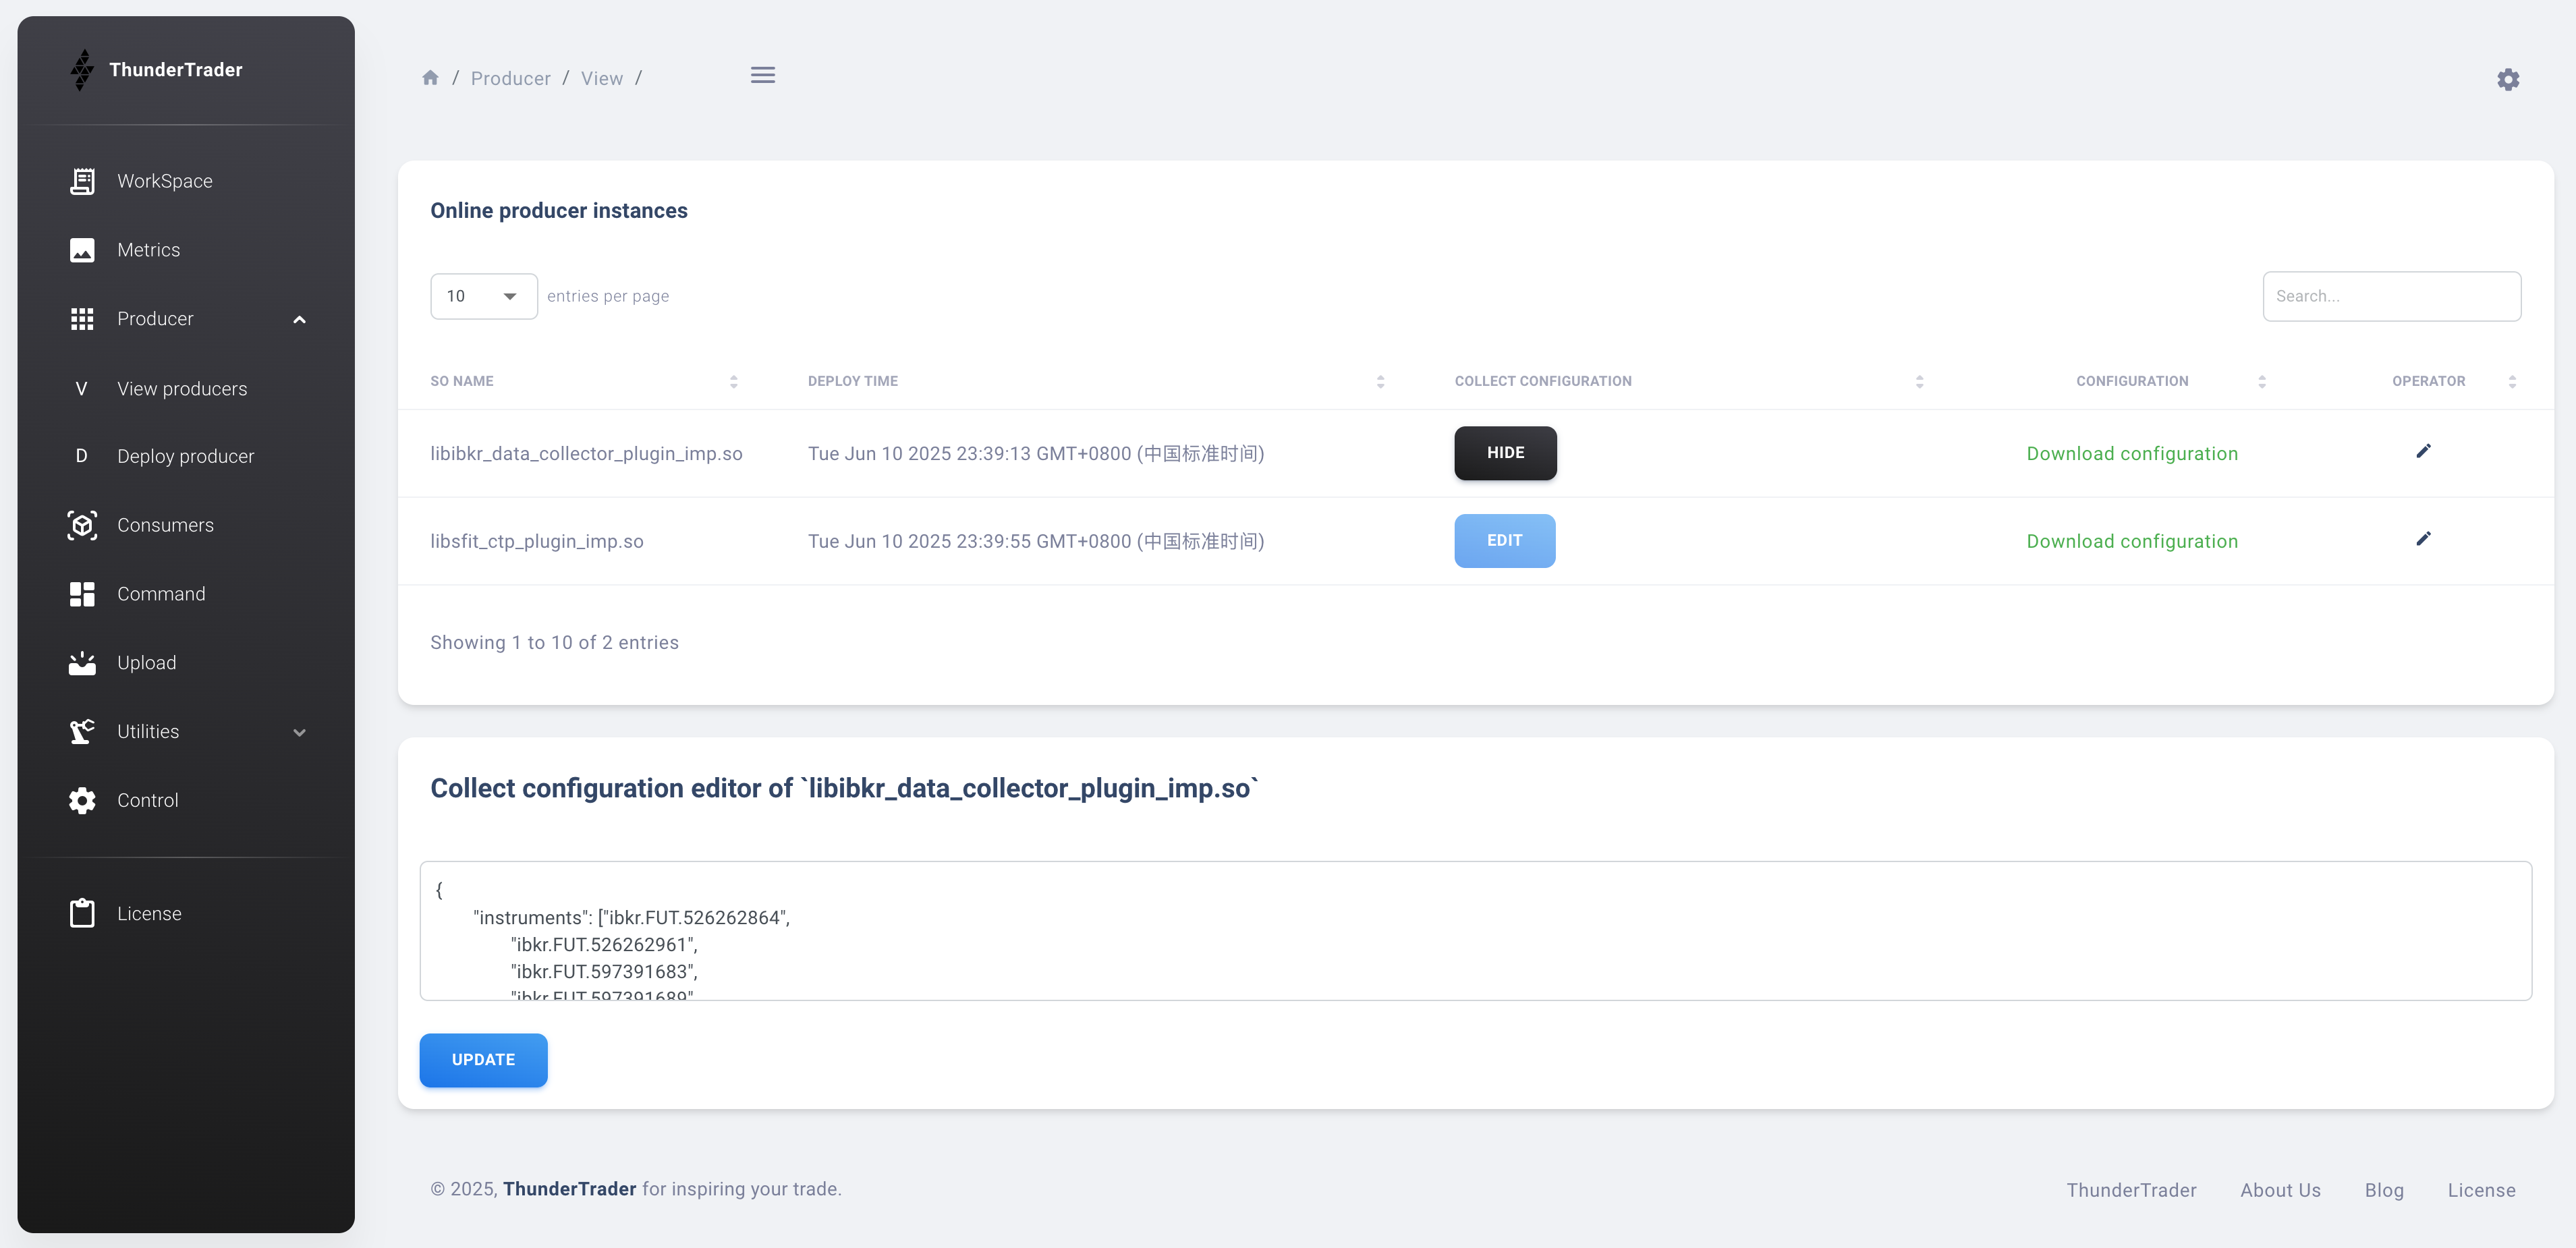Image resolution: width=2576 pixels, height=1248 pixels.
Task: Edit libibkr_data_collector_plugin_imp.so with pencil icon
Action: (2423, 451)
